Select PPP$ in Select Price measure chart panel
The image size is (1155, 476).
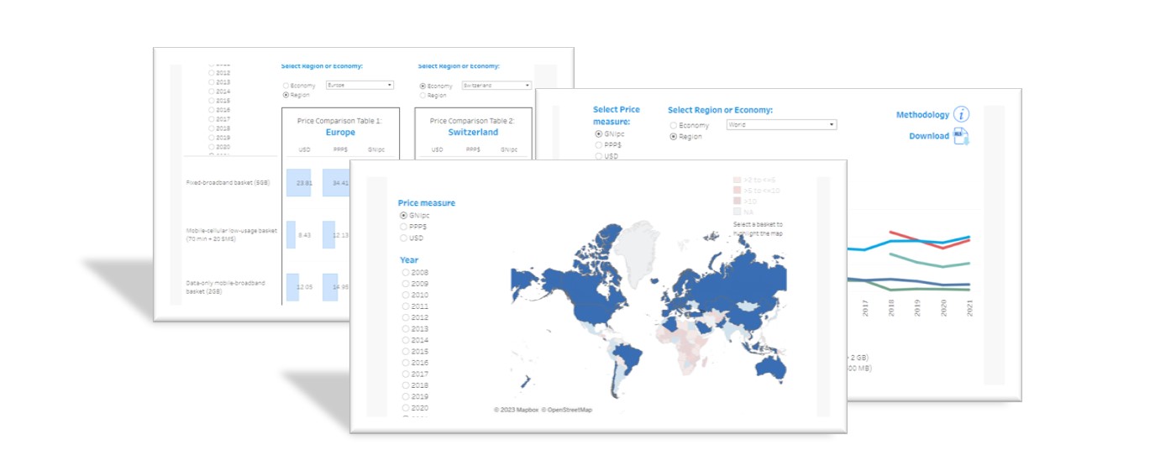pyautogui.click(x=598, y=144)
